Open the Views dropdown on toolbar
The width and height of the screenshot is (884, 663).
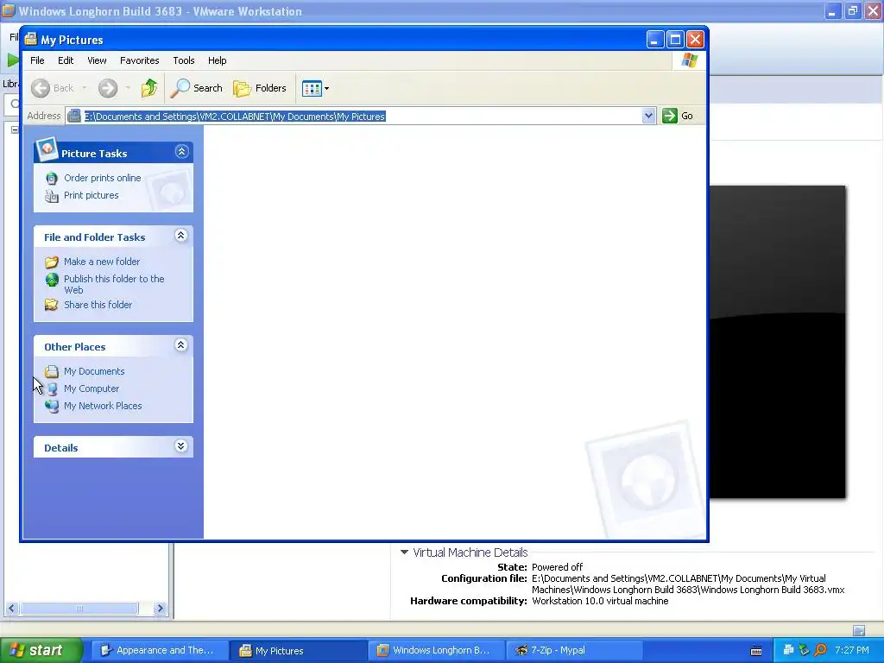pyautogui.click(x=315, y=88)
